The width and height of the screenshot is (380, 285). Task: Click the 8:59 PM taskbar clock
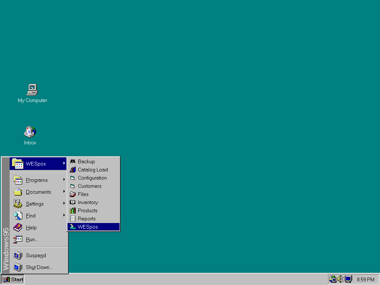pos(366,280)
